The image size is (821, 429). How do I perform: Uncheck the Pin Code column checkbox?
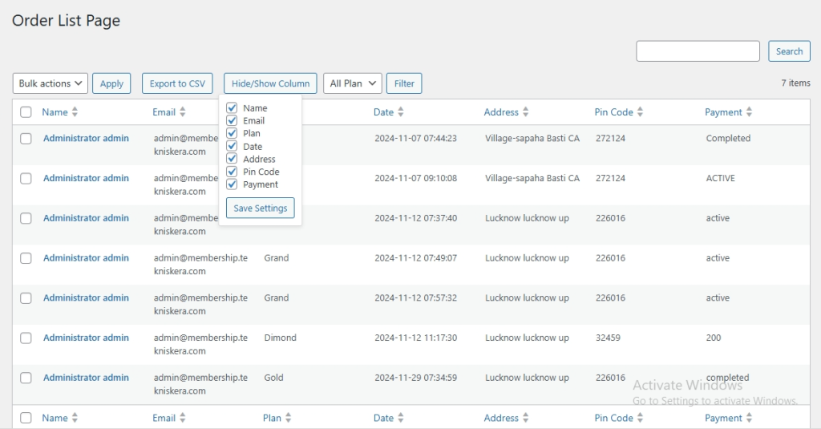(232, 172)
